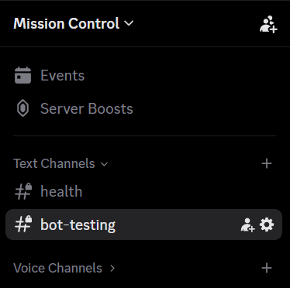290x288 pixels.
Task: Open the Mission Control server dropdown chevron
Action: (x=129, y=23)
